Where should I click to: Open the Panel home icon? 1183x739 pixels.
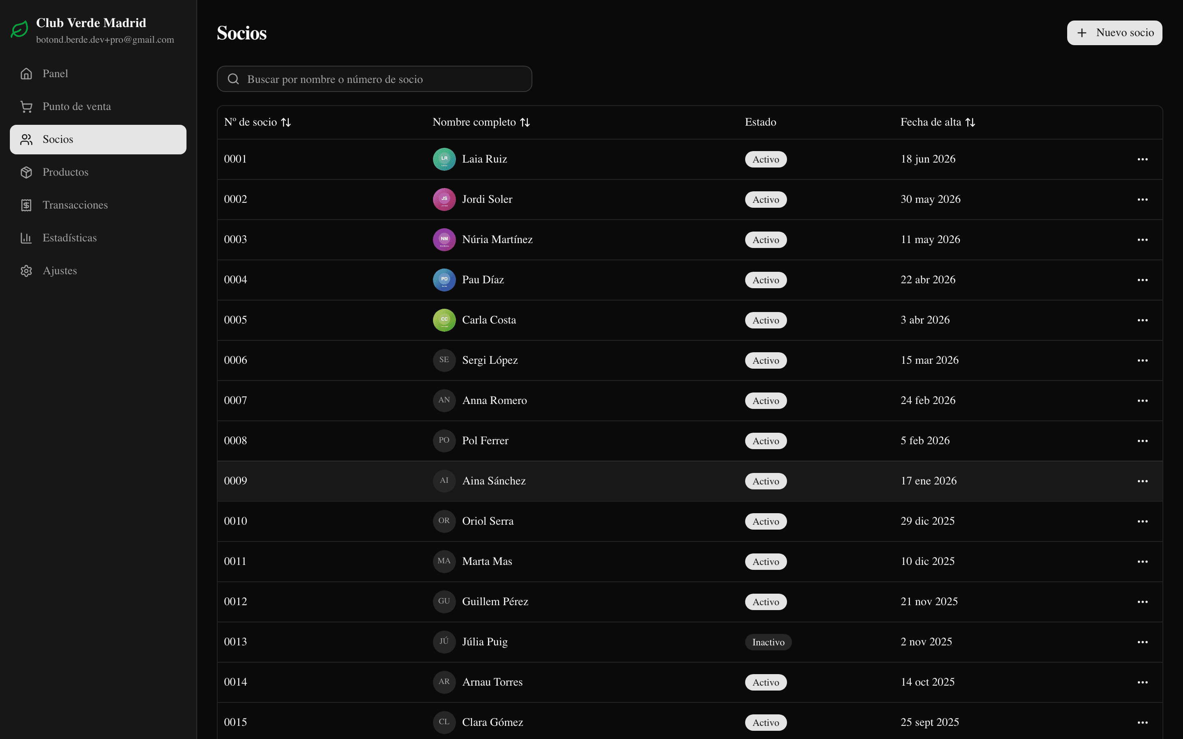26,74
